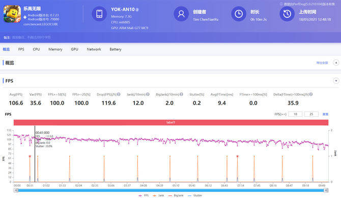Collapse the FPS section chevron
The image size is (341, 198).
pyautogui.click(x=336, y=81)
